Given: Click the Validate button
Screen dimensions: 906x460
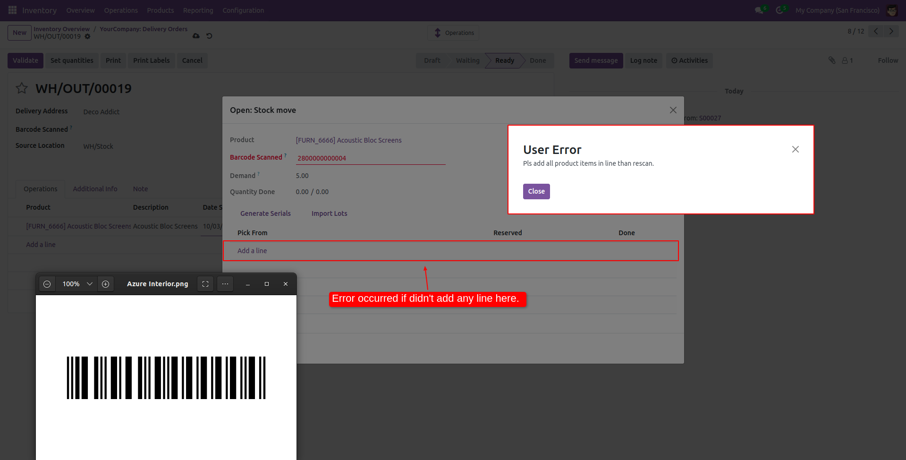Looking at the screenshot, I should pos(25,60).
